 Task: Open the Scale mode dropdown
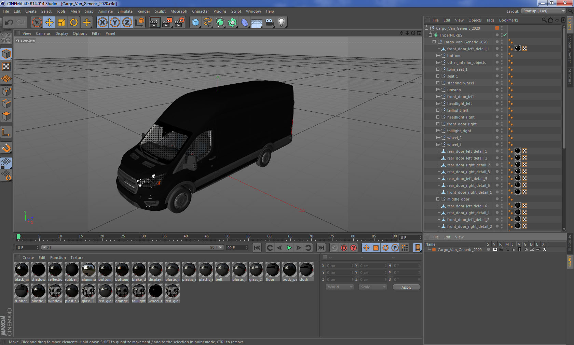click(x=373, y=287)
